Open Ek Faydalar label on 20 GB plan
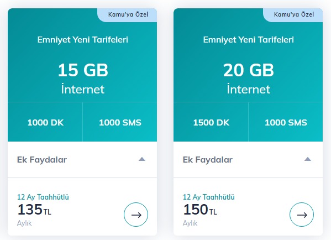This screenshot has height=240, width=331. (x=208, y=160)
